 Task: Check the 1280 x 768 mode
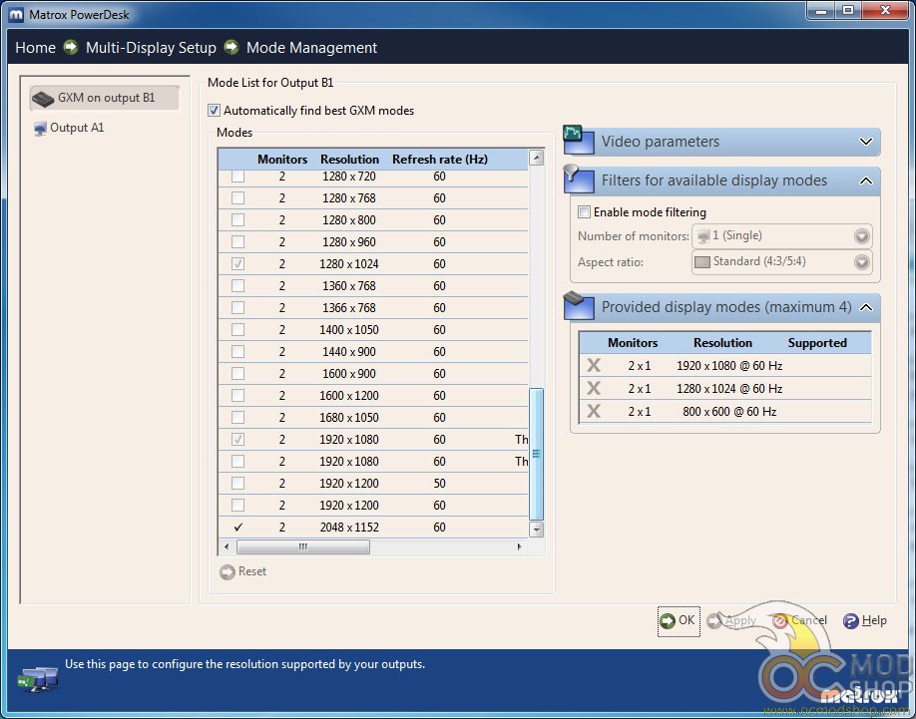(x=237, y=198)
